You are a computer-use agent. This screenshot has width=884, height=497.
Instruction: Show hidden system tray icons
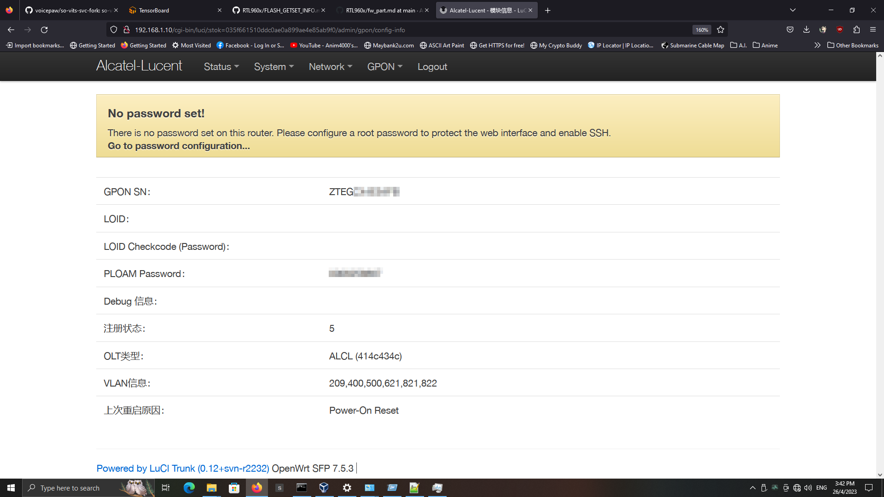coord(753,488)
